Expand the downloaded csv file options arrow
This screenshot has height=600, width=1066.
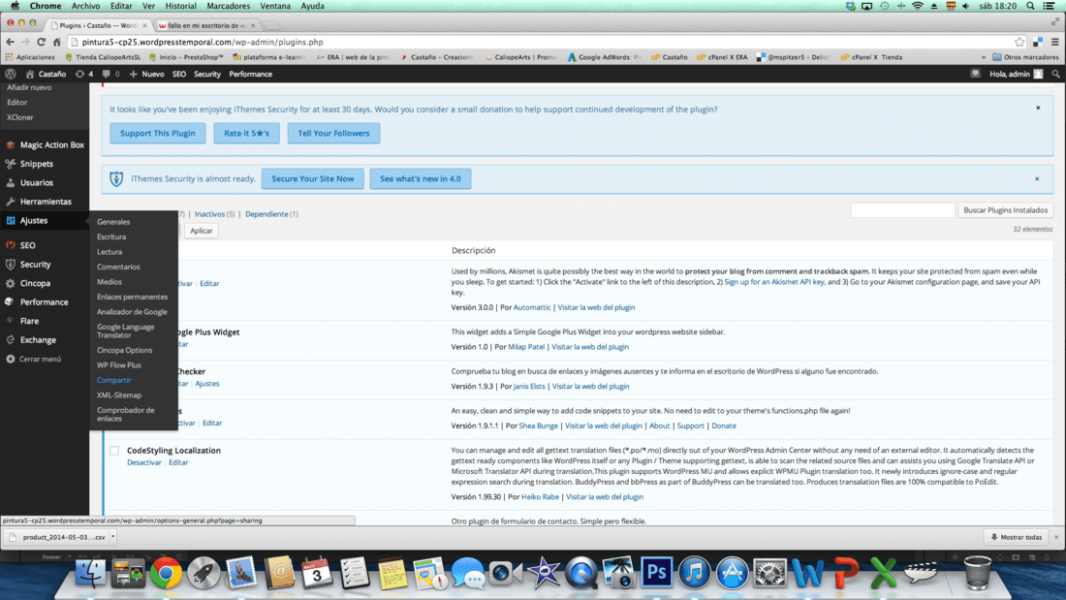pyautogui.click(x=112, y=537)
